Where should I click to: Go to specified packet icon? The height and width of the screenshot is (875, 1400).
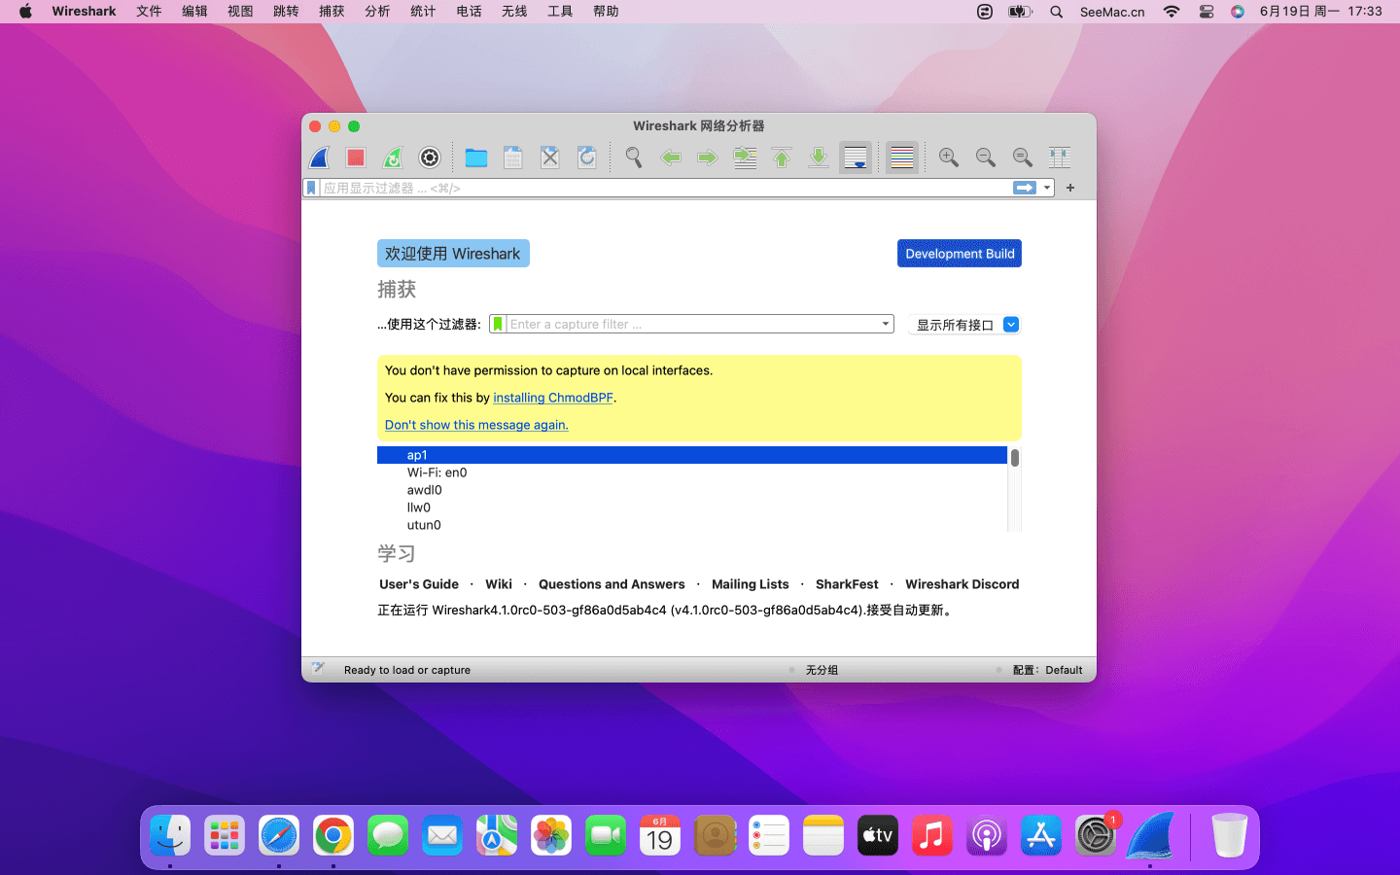click(745, 157)
